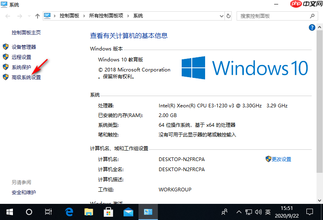Open the Action Center notification icon

[x=310, y=212]
